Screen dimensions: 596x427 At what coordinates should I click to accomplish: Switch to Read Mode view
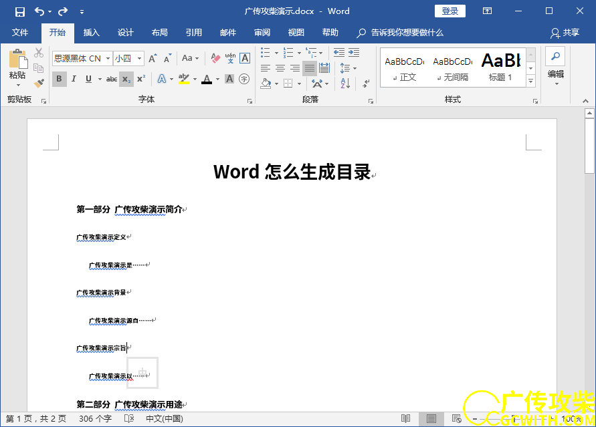coord(406,419)
